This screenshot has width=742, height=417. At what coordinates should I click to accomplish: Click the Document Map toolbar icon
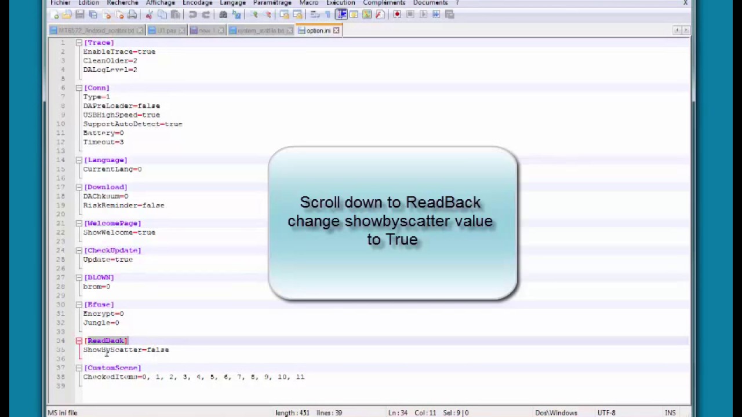[x=368, y=14]
